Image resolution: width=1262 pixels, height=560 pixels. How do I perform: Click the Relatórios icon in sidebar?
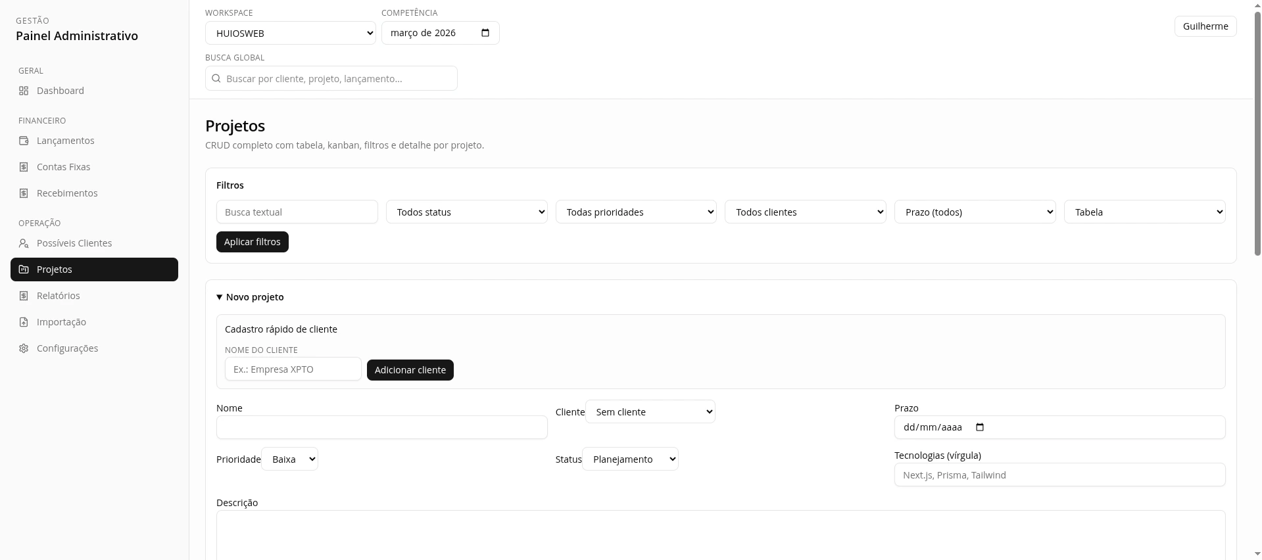[x=24, y=296]
